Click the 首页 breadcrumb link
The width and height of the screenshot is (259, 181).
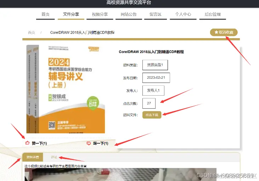tap(32, 32)
